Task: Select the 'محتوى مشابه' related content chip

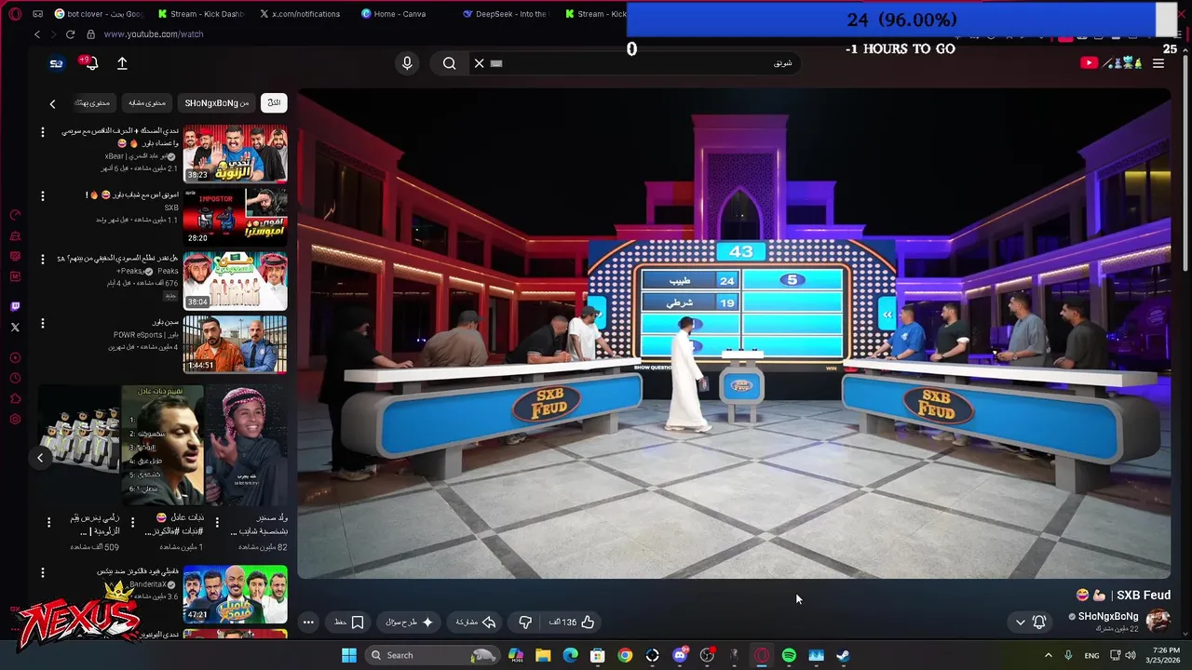Action: tap(147, 102)
